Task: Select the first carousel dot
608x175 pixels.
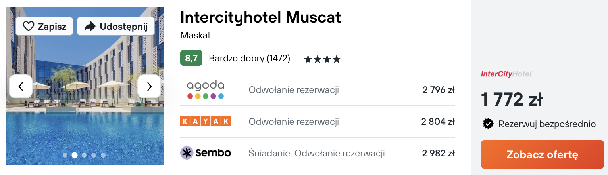Action: pos(65,155)
